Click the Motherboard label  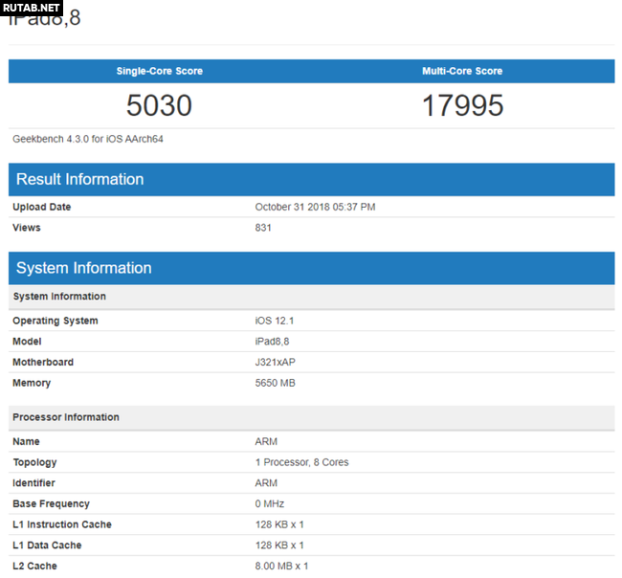pyautogui.click(x=43, y=362)
